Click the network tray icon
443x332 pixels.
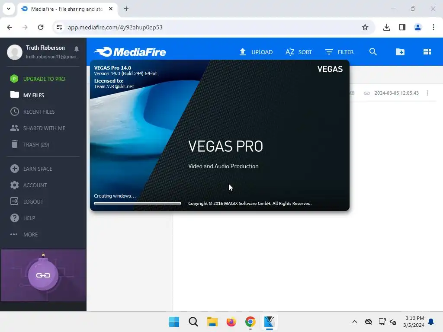[x=382, y=322]
